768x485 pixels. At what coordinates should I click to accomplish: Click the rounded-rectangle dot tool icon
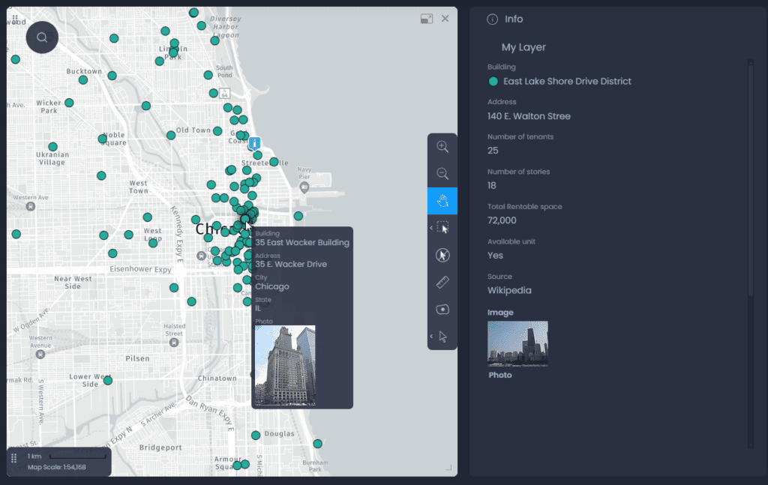click(x=442, y=310)
